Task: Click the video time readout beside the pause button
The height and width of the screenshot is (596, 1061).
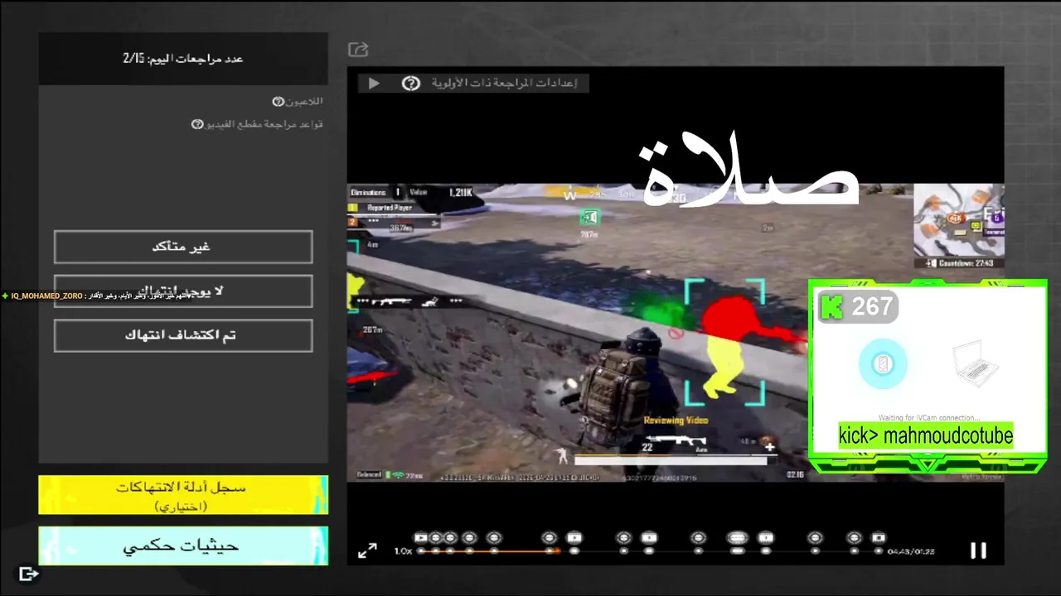Action: click(911, 551)
